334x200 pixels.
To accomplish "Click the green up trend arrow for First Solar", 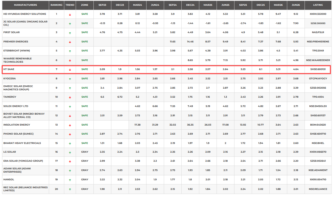I will [x=70, y=33].
